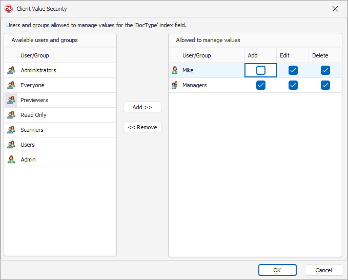Uncheck Edit permission for Managers
This screenshot has height=280, width=348.
pos(293,85)
